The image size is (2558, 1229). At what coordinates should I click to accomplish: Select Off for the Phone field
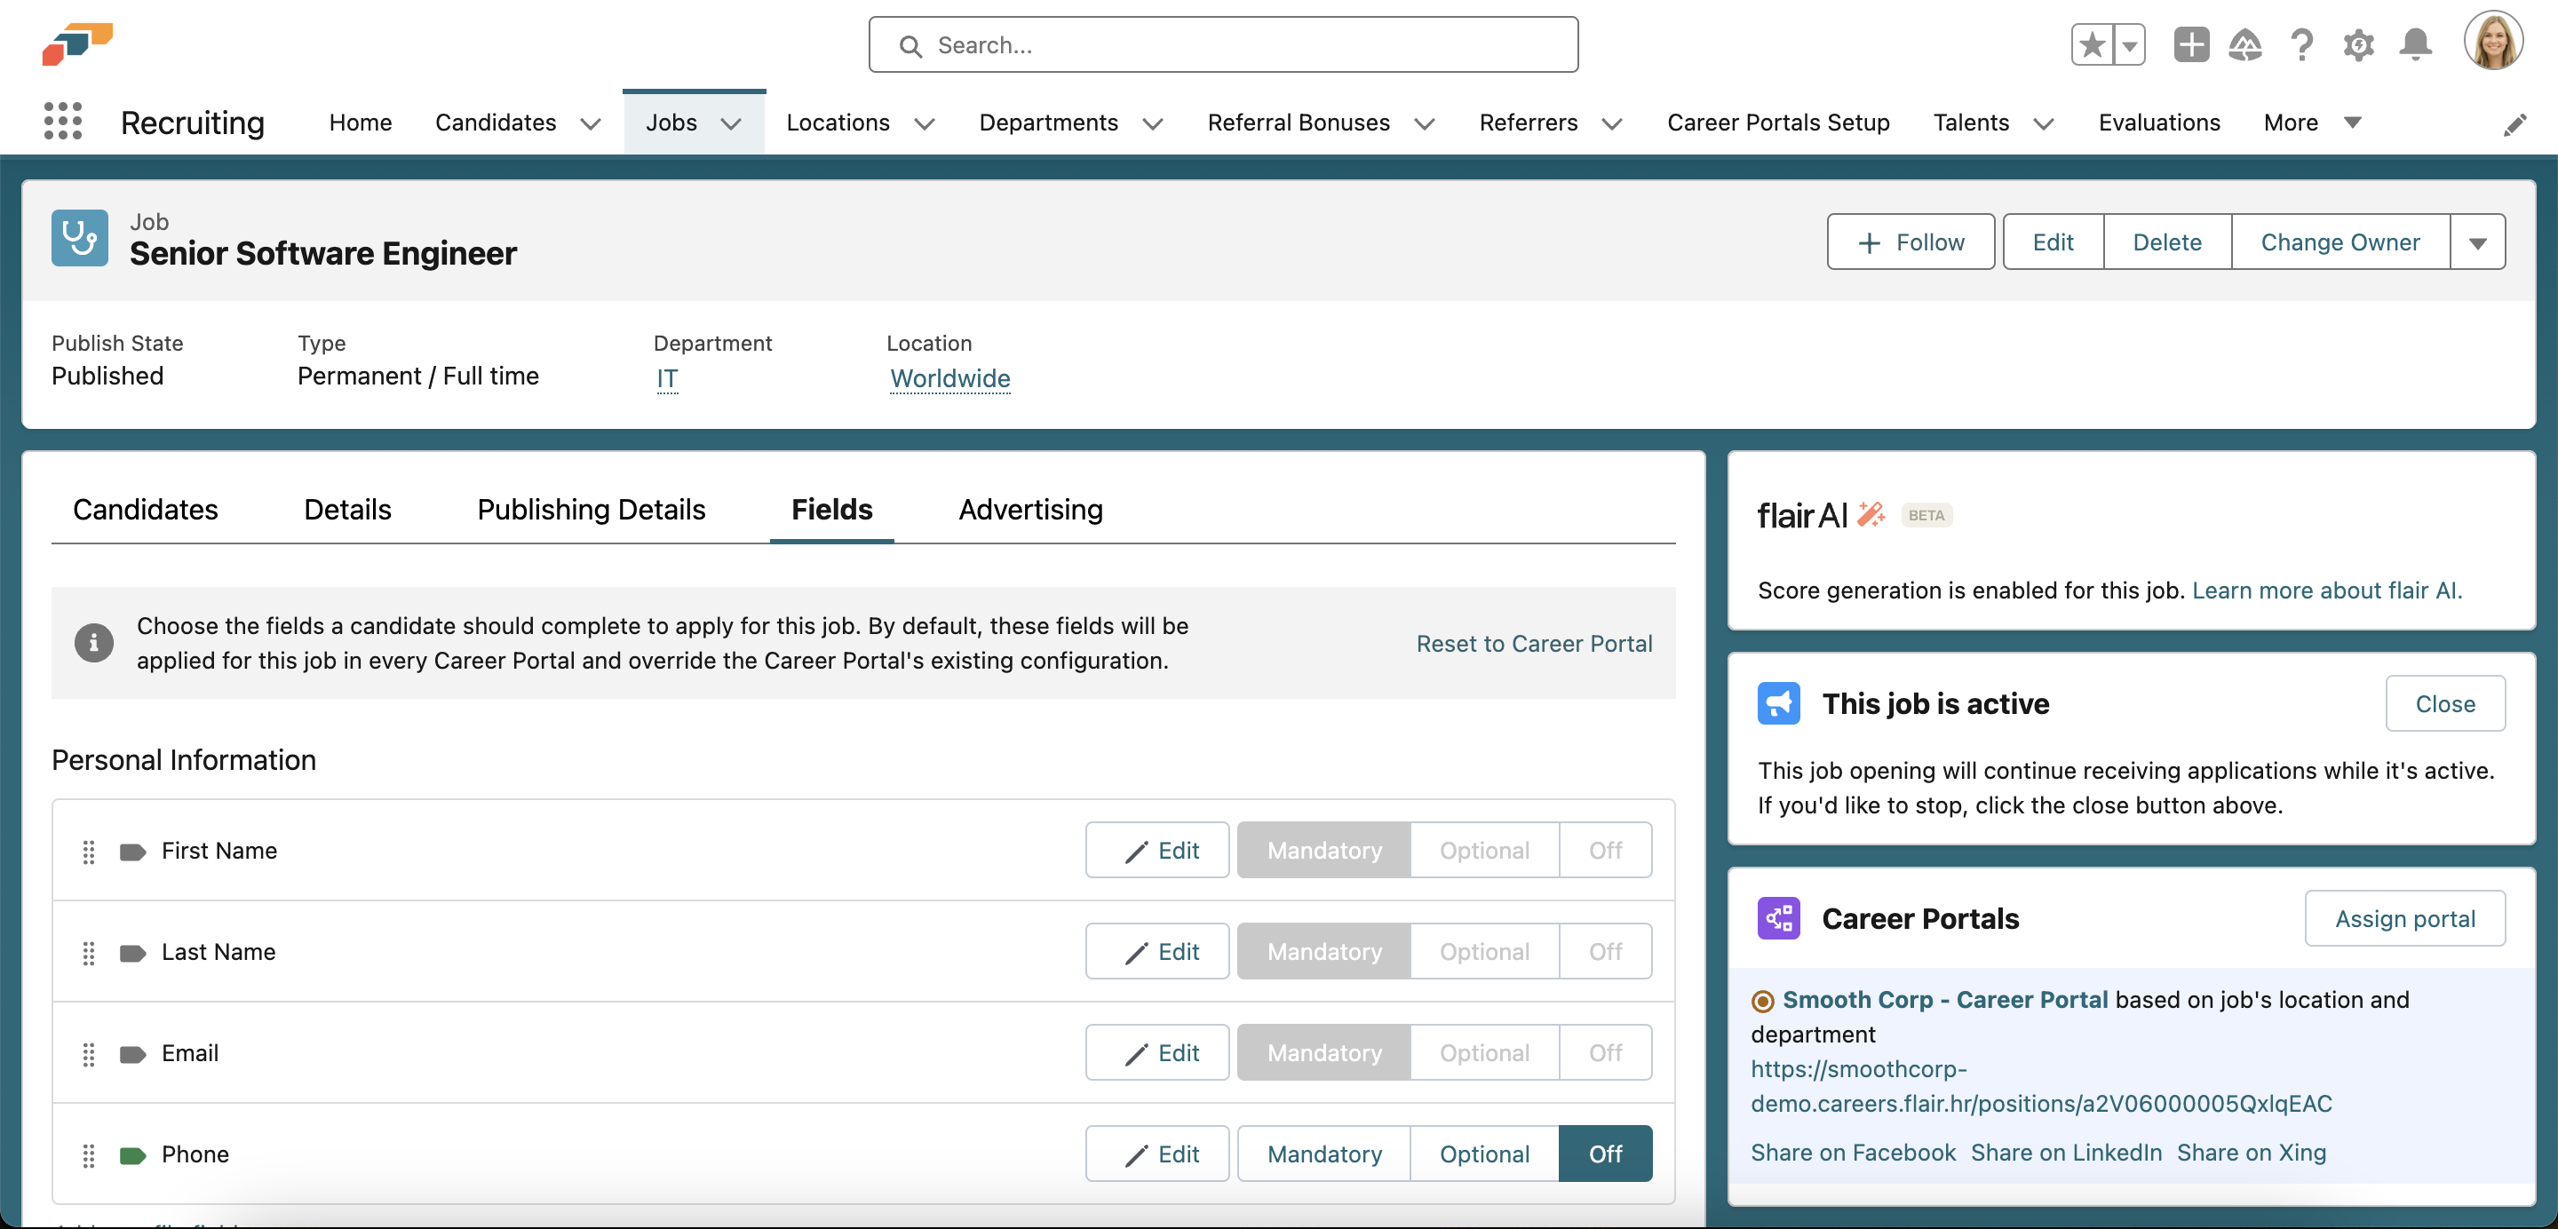pyautogui.click(x=1605, y=1154)
